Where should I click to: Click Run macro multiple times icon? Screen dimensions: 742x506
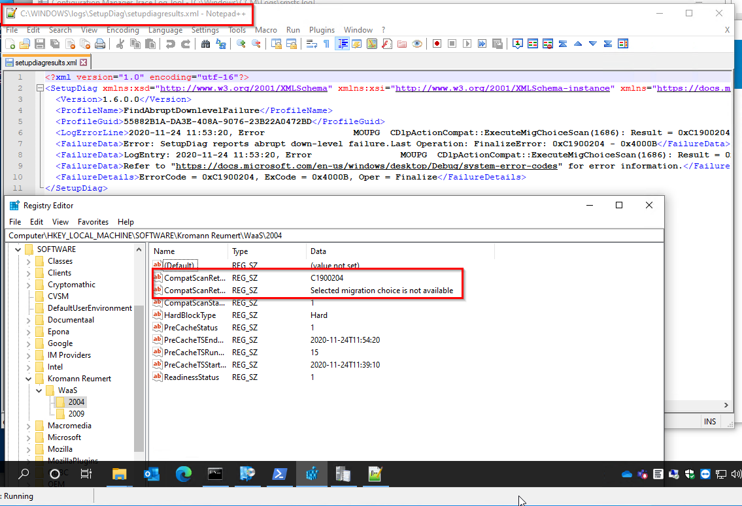coord(482,44)
